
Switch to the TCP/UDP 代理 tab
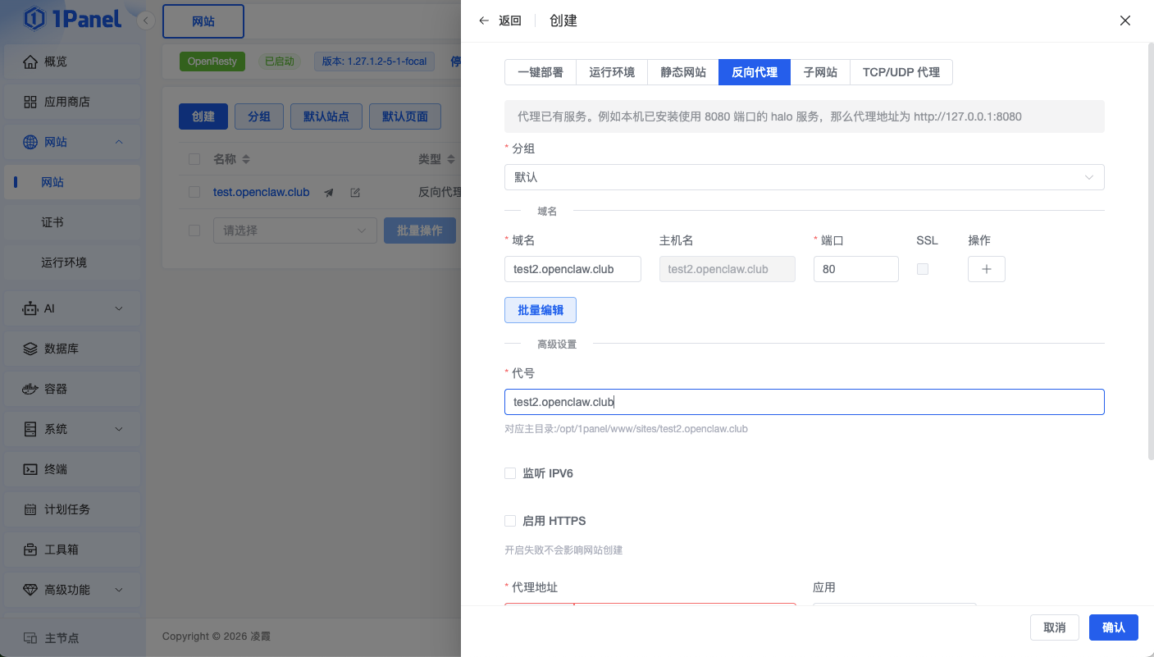901,72
